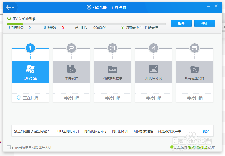
Task: Open the QQ空间打不开 fix link
Action: click(68, 131)
